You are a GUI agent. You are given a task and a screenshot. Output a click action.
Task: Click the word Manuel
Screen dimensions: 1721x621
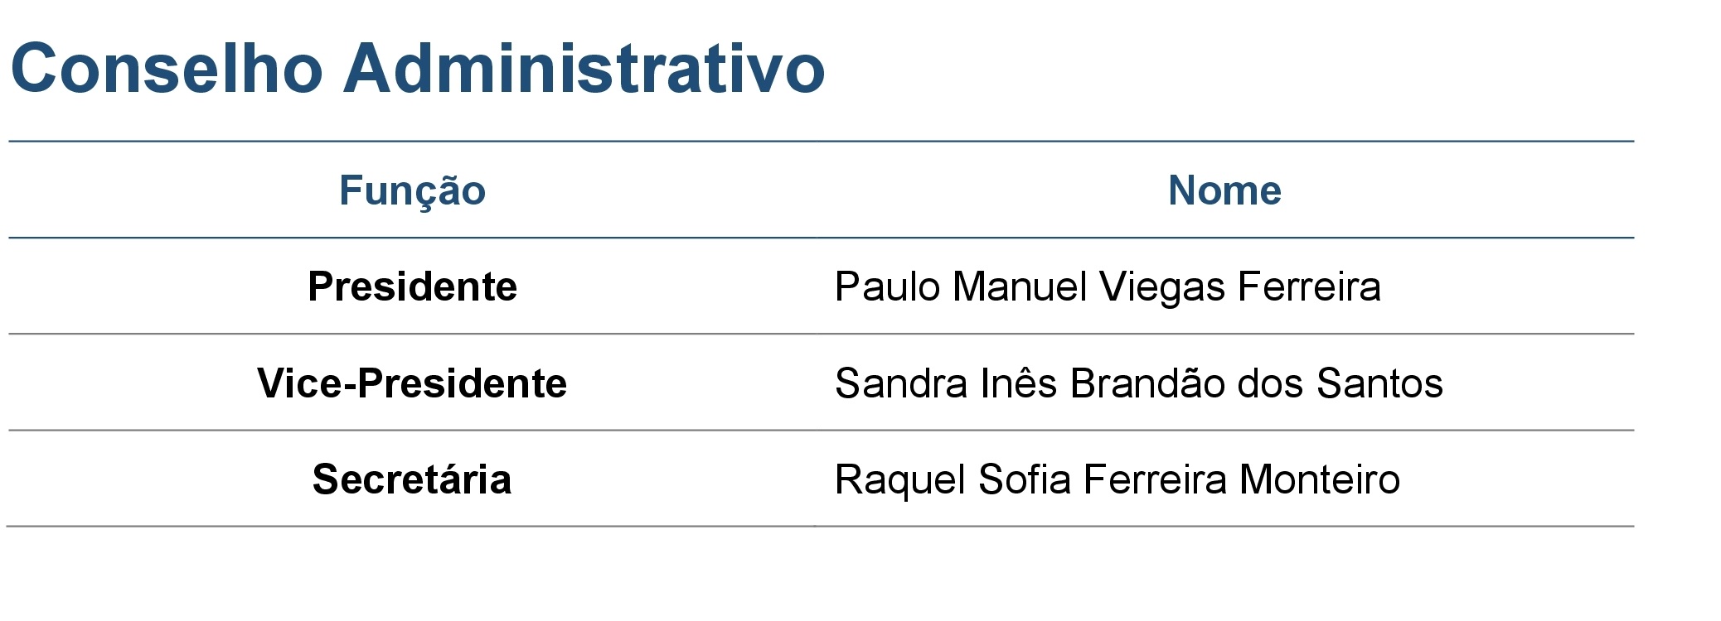point(1020,287)
